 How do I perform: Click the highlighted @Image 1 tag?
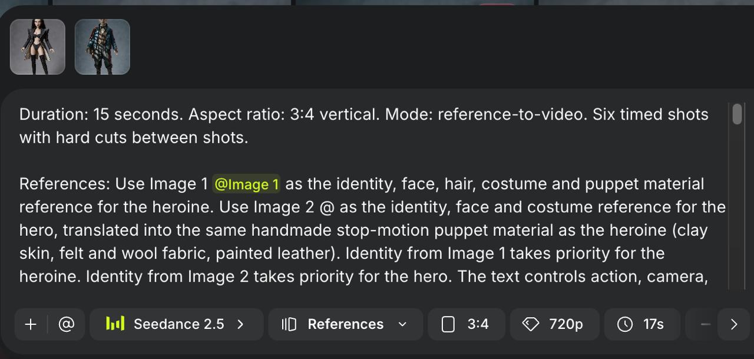coord(246,184)
